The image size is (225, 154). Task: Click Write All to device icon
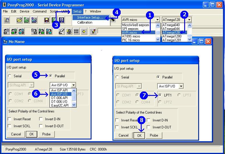(x=34, y=31)
